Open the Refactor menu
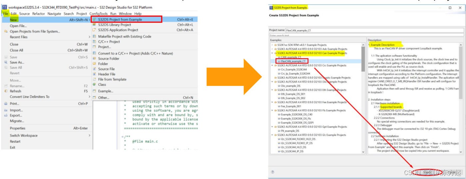Viewport: 466px width, 179px height. 39,14
